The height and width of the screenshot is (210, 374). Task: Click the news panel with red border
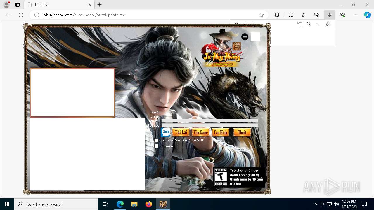pyautogui.click(x=72, y=93)
